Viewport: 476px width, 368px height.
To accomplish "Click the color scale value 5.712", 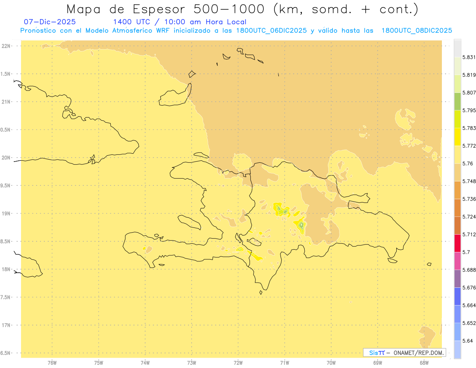I will [469, 235].
